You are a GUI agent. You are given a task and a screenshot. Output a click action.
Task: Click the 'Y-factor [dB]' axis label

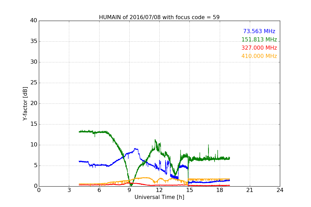(x=25, y=103)
